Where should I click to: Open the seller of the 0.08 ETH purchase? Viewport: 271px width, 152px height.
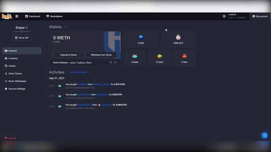102,95
